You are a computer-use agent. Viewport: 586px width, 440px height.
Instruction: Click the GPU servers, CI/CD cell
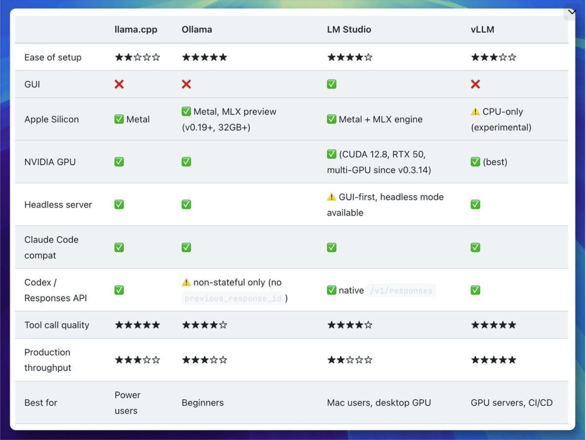pos(512,402)
